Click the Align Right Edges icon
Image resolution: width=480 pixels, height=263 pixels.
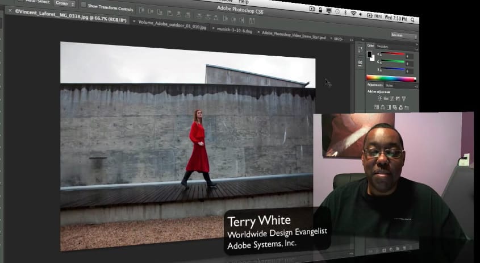[x=188, y=15]
